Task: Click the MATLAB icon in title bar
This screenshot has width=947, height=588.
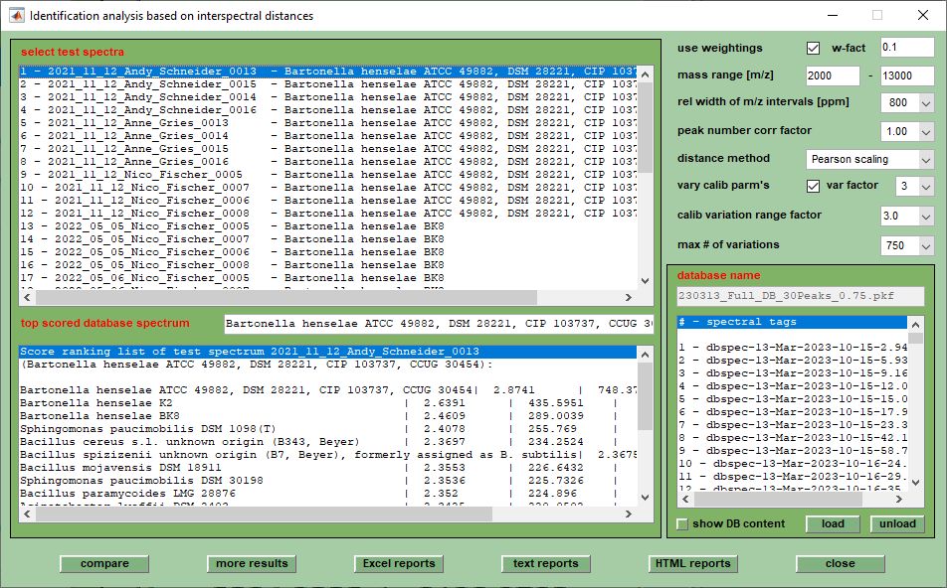Action: point(17,16)
